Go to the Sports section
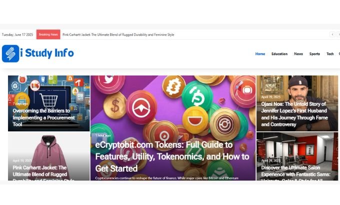 [x=314, y=54]
